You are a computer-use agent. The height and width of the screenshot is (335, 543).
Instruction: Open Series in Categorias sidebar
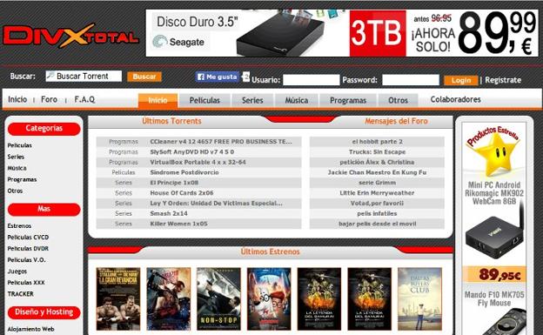[16, 157]
